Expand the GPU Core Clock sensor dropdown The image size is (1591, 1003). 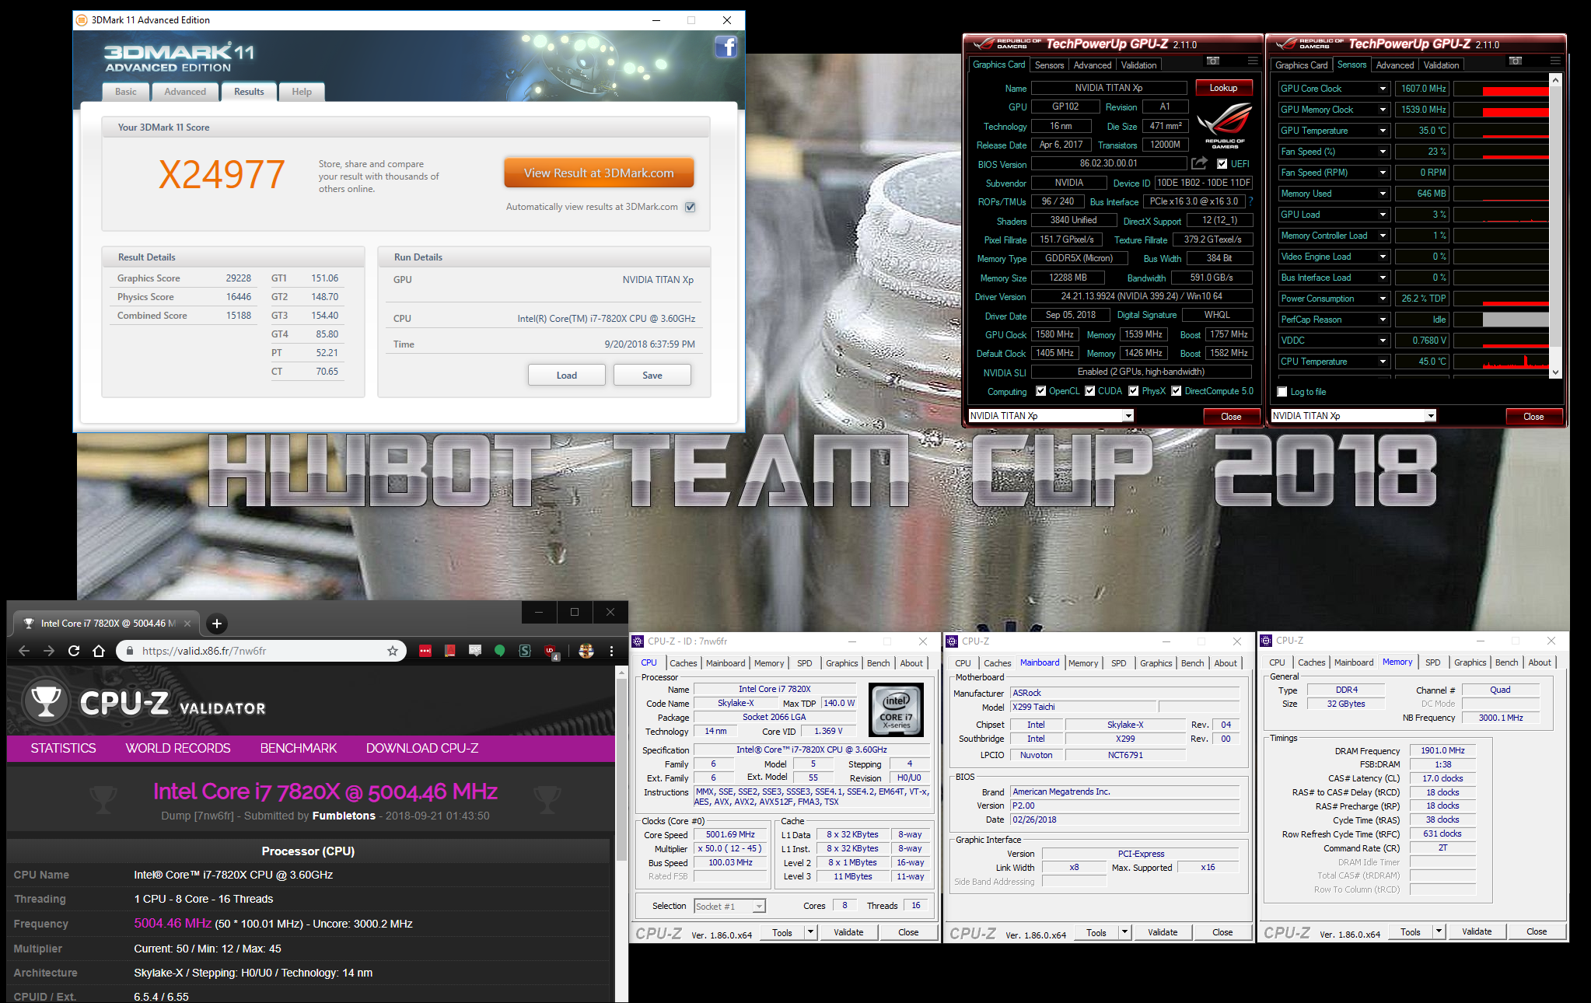point(1383,89)
